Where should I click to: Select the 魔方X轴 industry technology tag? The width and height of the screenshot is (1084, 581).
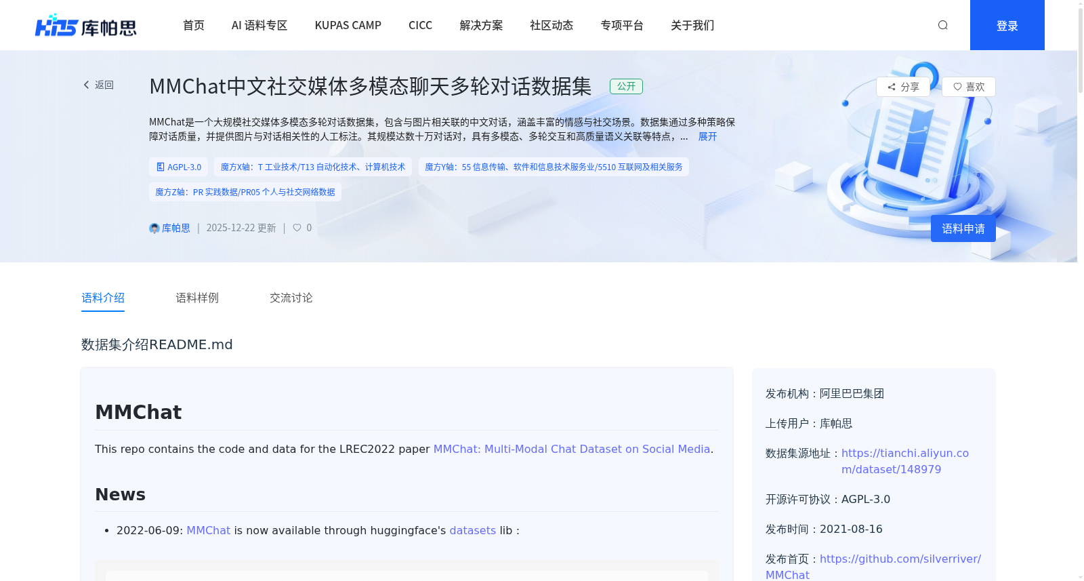[x=313, y=167]
